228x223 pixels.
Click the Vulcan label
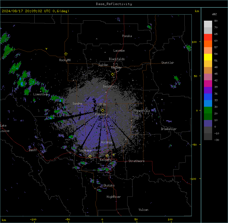pos(143,210)
